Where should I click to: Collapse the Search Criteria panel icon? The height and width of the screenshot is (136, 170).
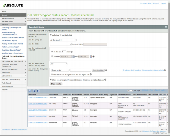pyautogui.click(x=166, y=27)
